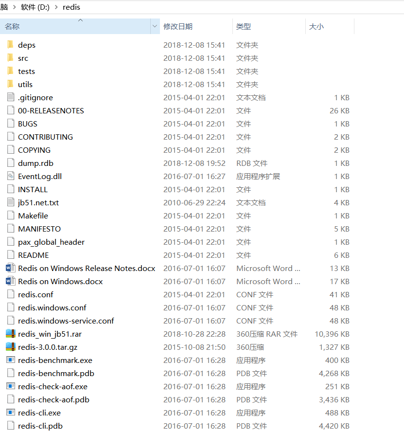The height and width of the screenshot is (433, 404).
Task: Select the CONTRIBUTING file name
Action: [46, 137]
